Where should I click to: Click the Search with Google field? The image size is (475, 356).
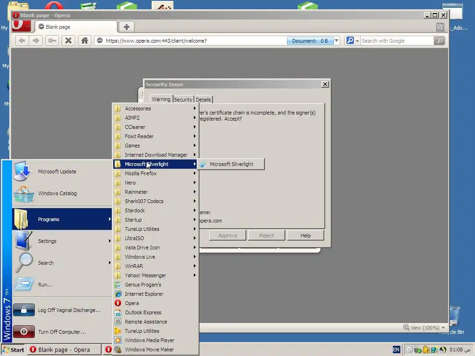click(x=397, y=41)
